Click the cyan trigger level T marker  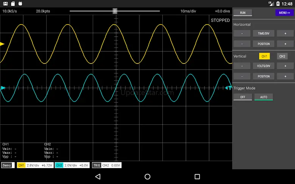pyautogui.click(x=229, y=88)
